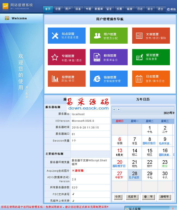The image size is (177, 210).
Task: Expand the 站点提醒 panel
Action: pos(173,209)
